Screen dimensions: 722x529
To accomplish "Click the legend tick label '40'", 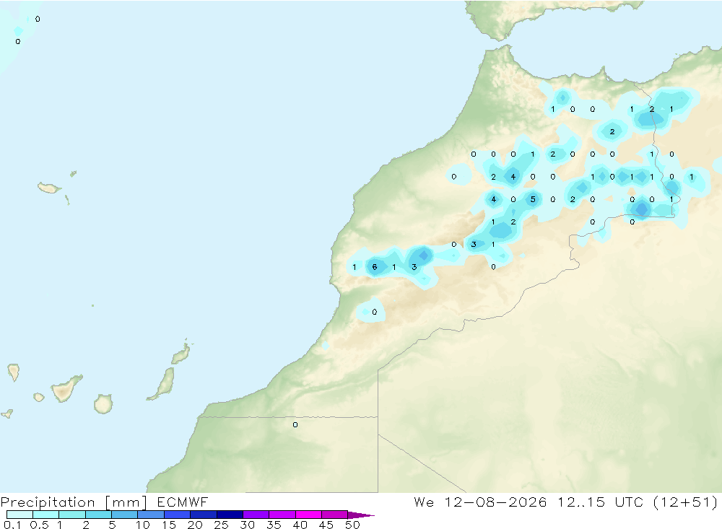I will tap(300, 525).
